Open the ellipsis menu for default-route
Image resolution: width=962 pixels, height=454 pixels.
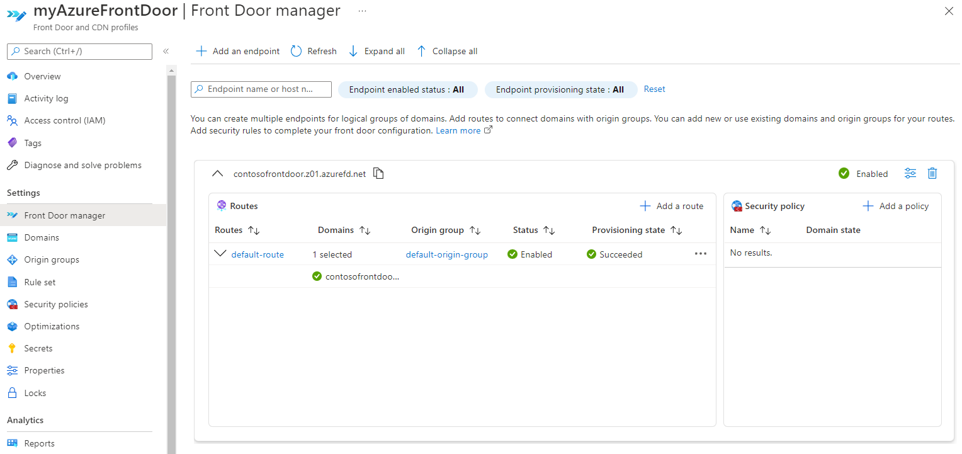(700, 254)
